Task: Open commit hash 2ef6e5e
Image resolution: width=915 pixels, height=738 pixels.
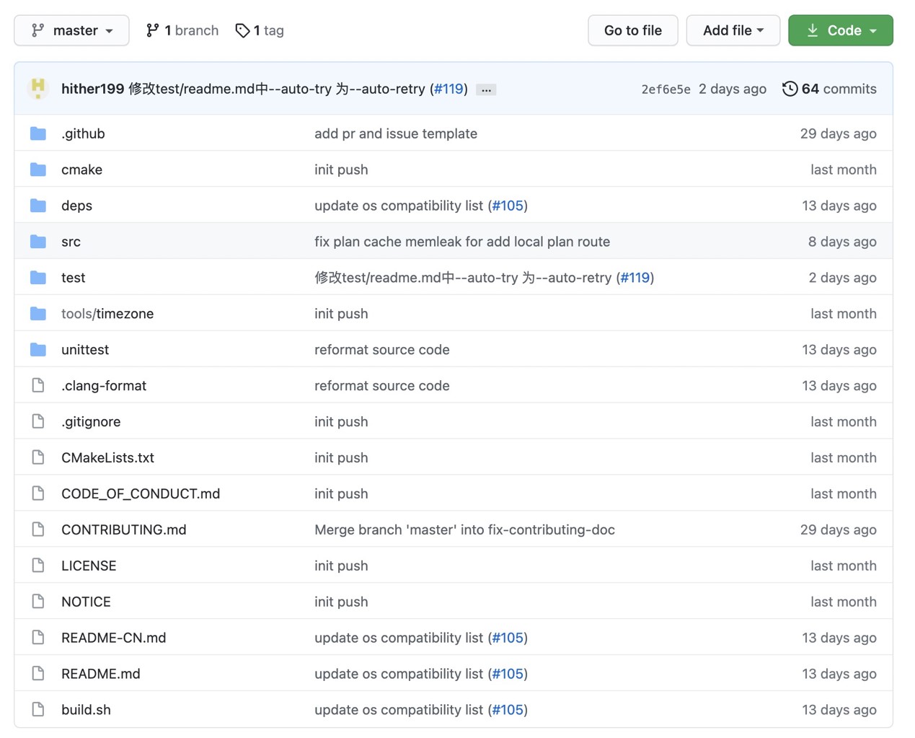Action: (x=666, y=89)
